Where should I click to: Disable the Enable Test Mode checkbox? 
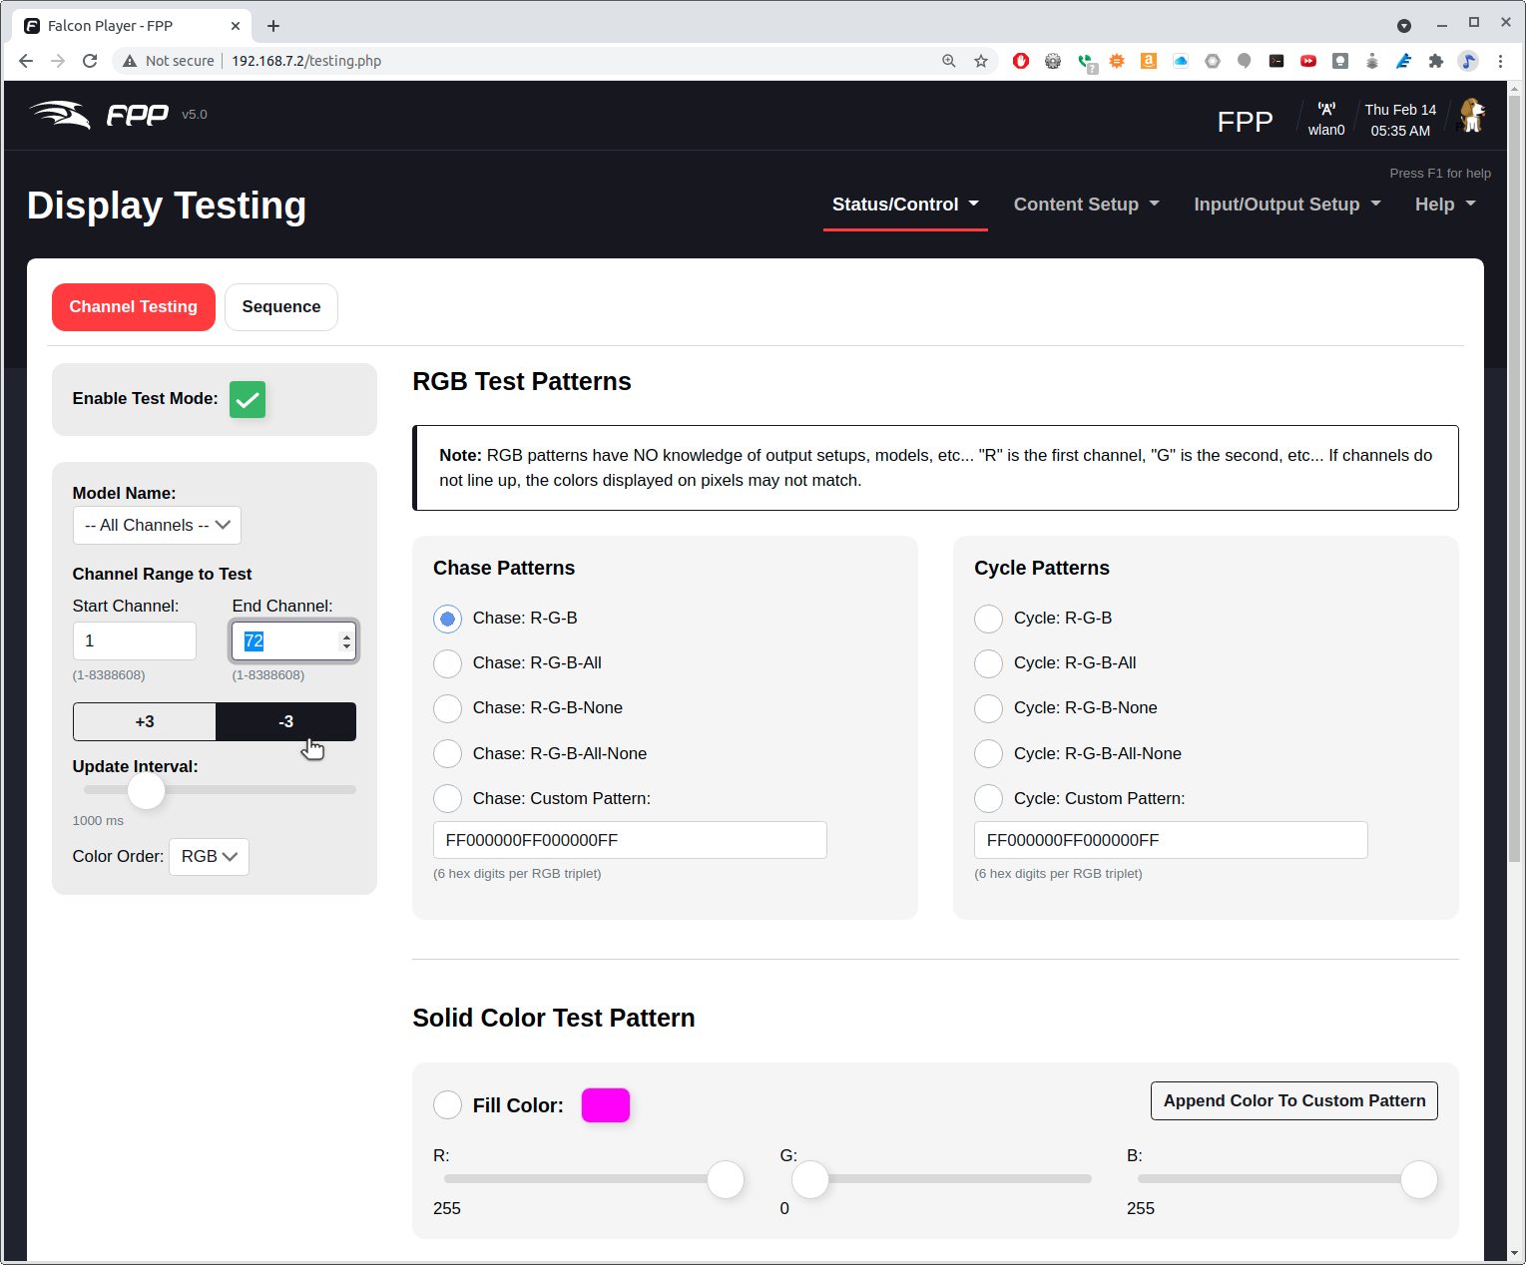point(247,399)
